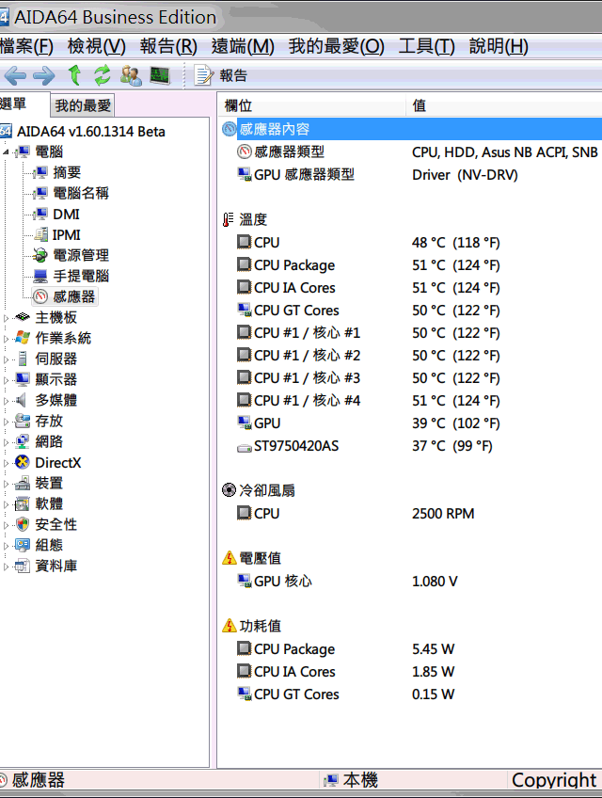
Task: Expand the 網路 tree node
Action: click(6, 442)
